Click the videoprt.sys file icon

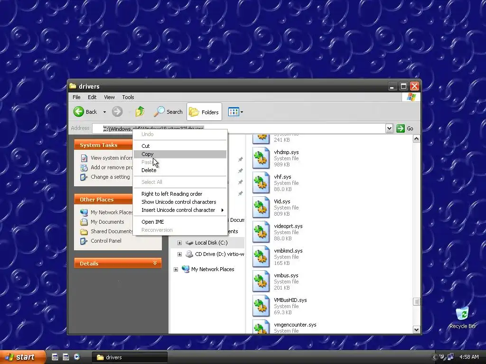[x=261, y=232]
